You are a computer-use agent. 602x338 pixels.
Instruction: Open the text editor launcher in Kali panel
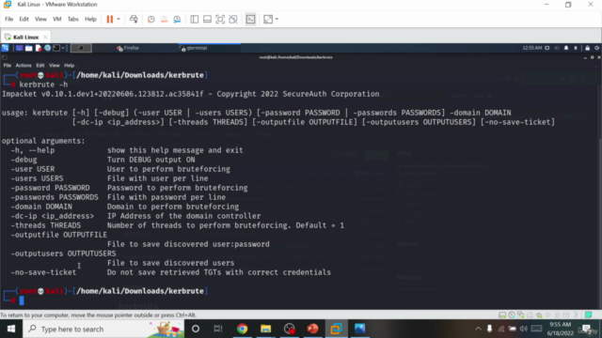[39, 48]
